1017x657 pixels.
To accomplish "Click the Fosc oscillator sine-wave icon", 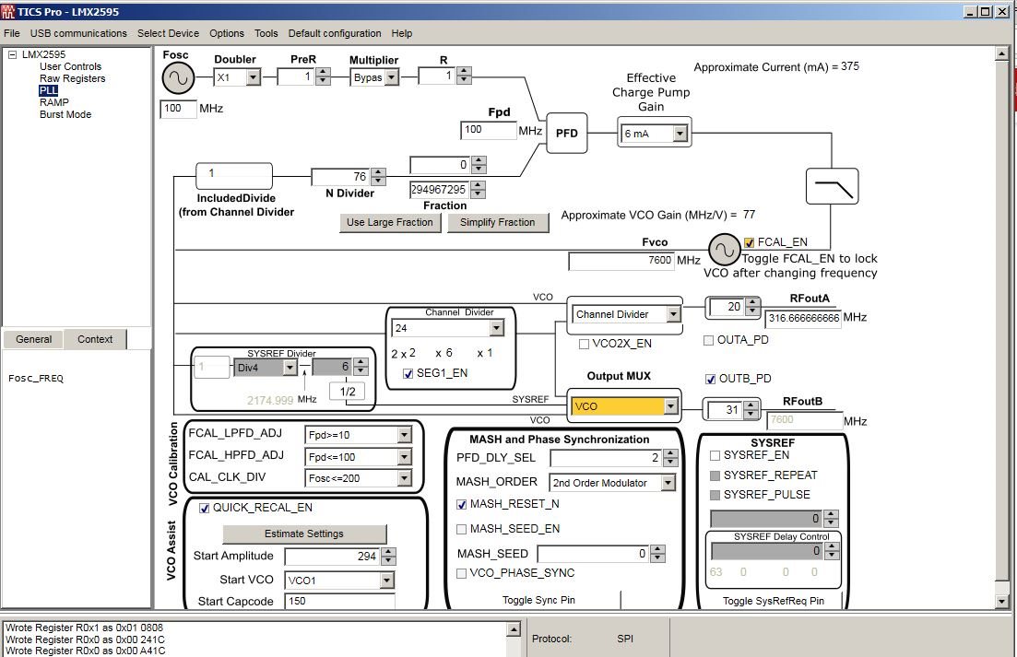I will pos(178,78).
